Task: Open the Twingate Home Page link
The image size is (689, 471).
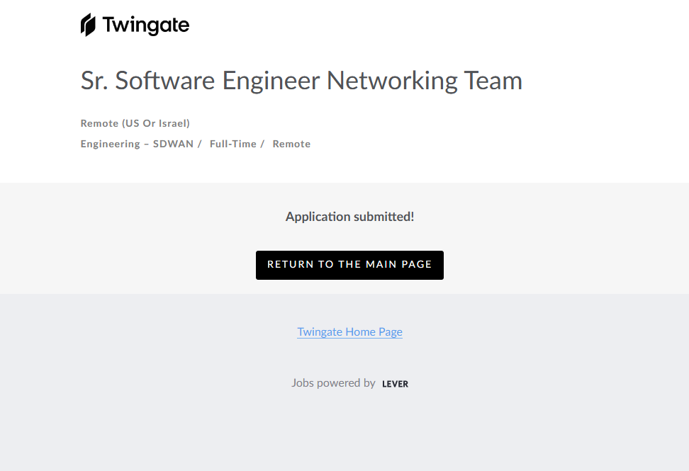Action: coord(349,331)
